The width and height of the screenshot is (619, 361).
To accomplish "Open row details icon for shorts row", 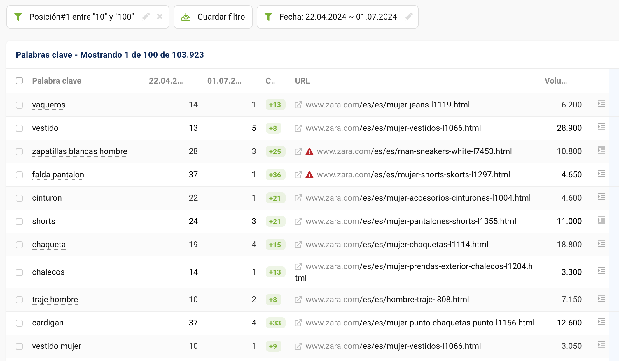I will point(601,220).
